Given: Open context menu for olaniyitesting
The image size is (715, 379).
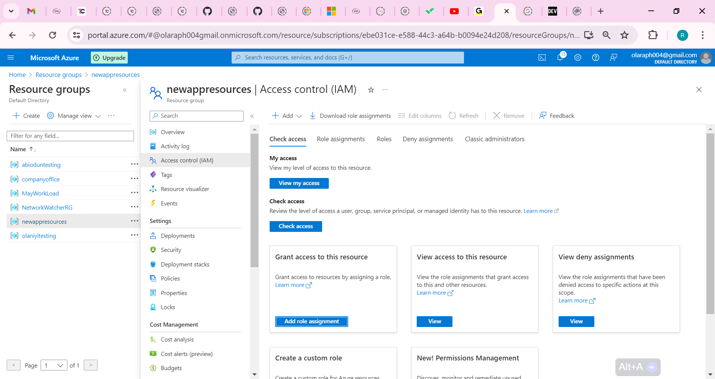Looking at the screenshot, I should [x=134, y=235].
